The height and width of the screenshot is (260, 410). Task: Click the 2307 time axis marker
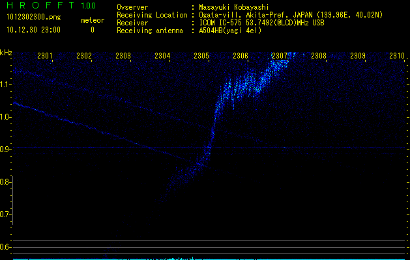click(280, 56)
